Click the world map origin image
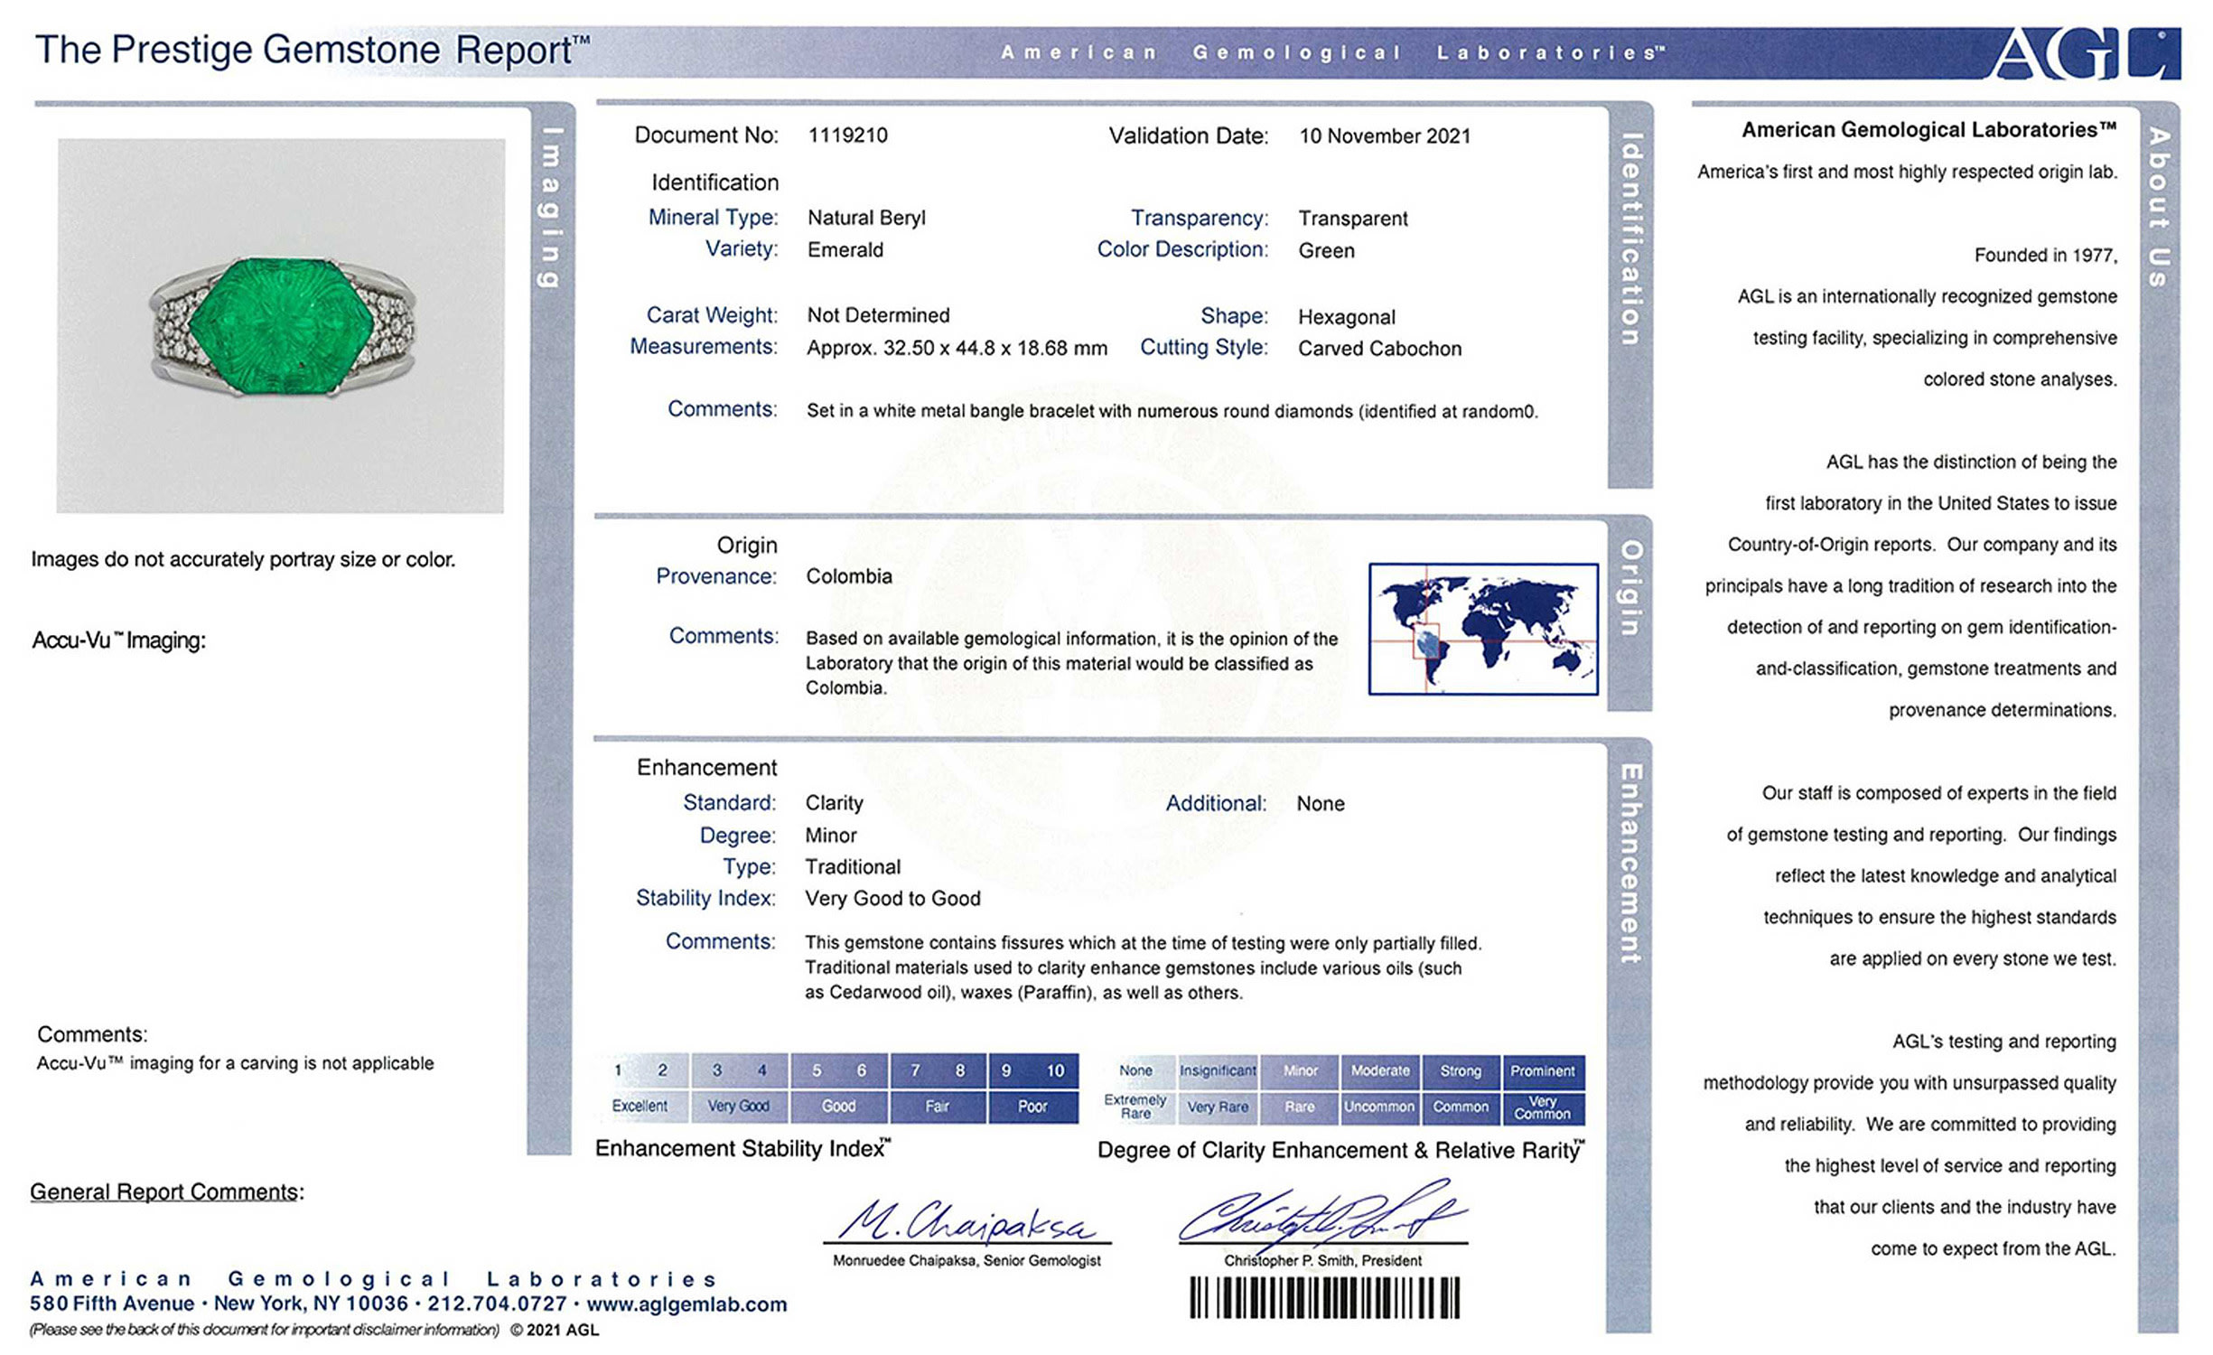 1482,629
